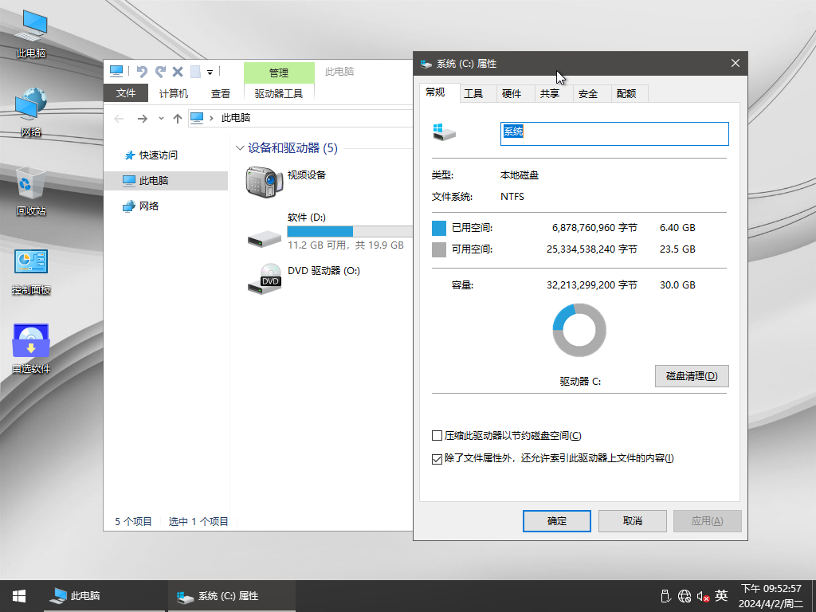Select the DVD 驱动器 (O:) icon

click(x=265, y=277)
